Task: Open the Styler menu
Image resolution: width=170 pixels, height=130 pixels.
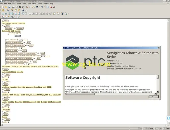Action: (x=34, y=4)
